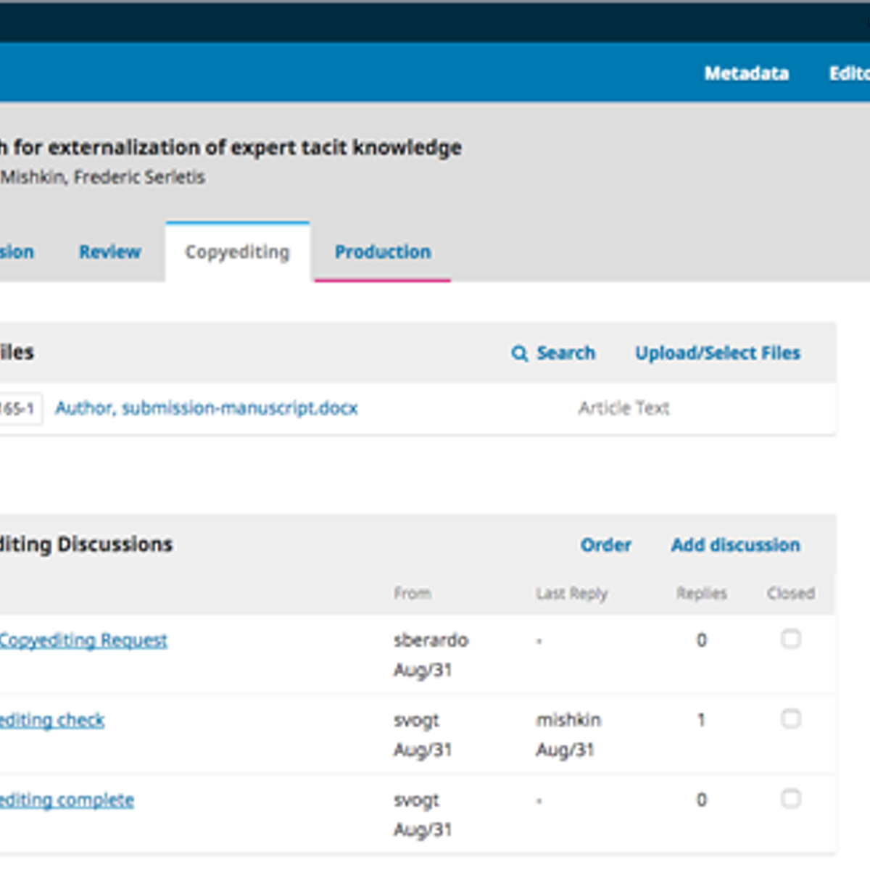Click the Order button

tap(606, 544)
